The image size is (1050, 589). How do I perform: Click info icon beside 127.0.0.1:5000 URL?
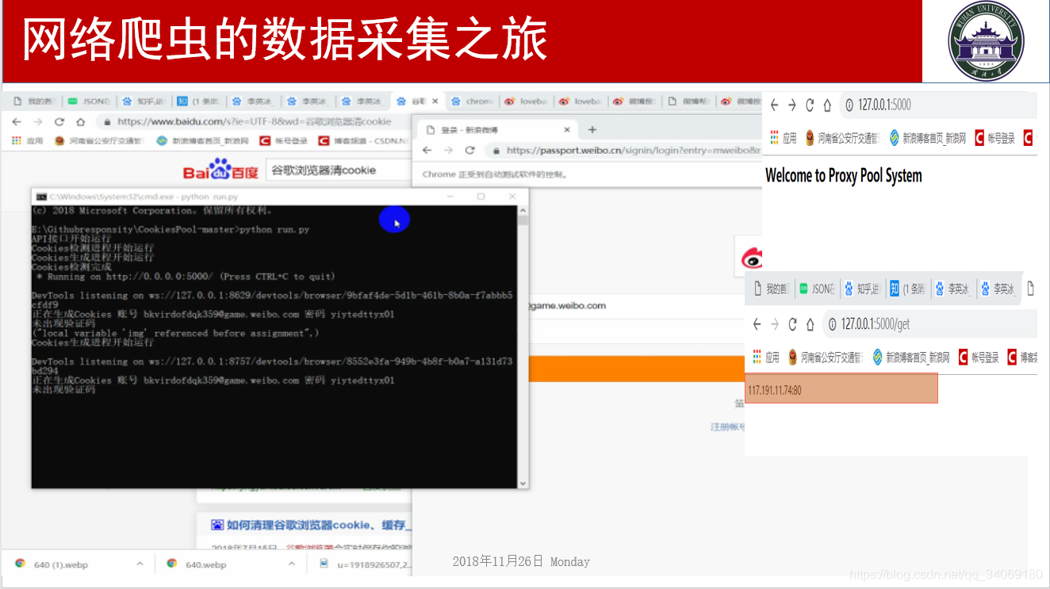(x=849, y=105)
